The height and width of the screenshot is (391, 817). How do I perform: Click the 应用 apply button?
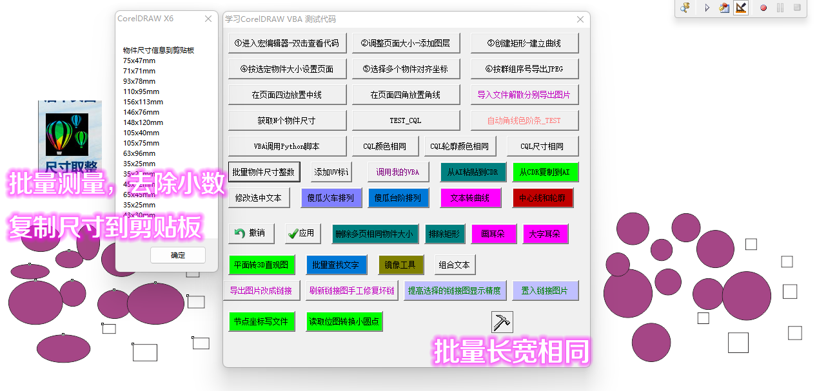pyautogui.click(x=303, y=233)
